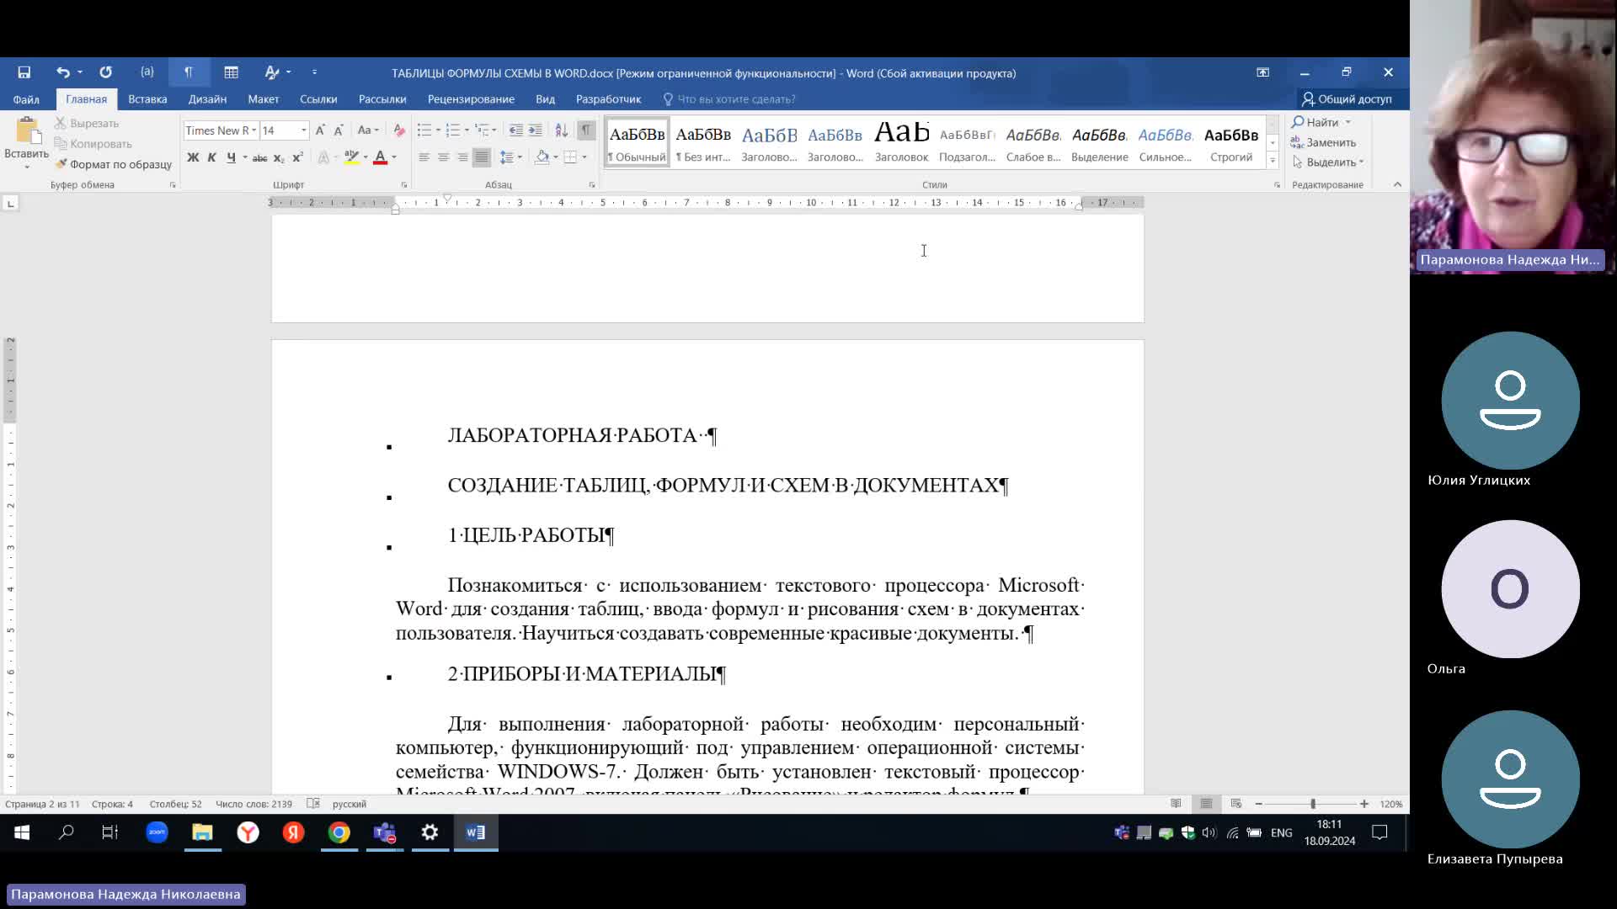The height and width of the screenshot is (909, 1617).
Task: Open the Найти dropdown arrow
Action: pyautogui.click(x=1347, y=123)
